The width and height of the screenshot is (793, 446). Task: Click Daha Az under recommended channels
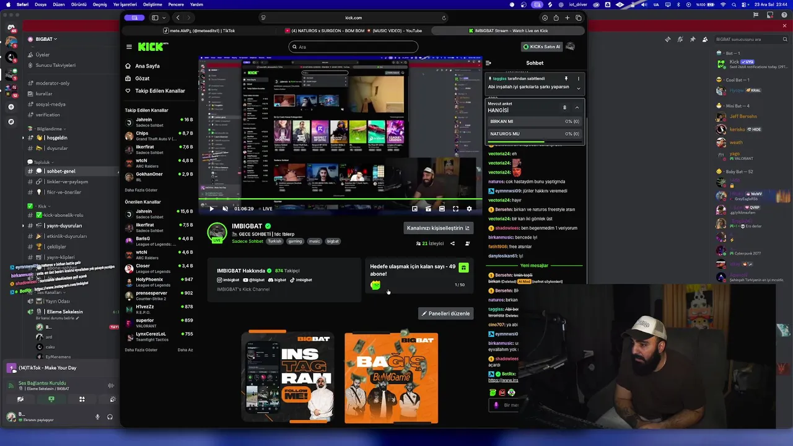click(185, 350)
